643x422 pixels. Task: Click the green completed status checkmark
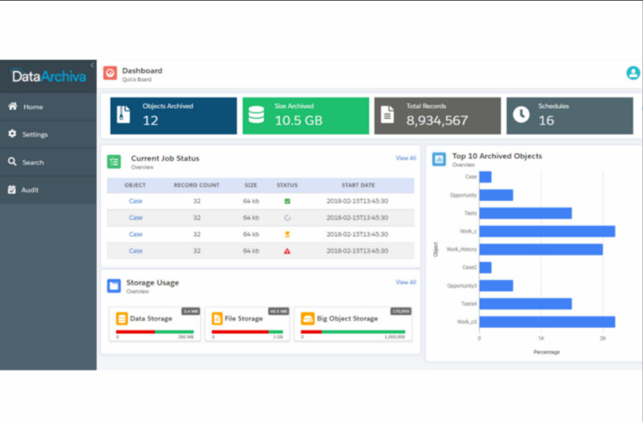tap(287, 201)
